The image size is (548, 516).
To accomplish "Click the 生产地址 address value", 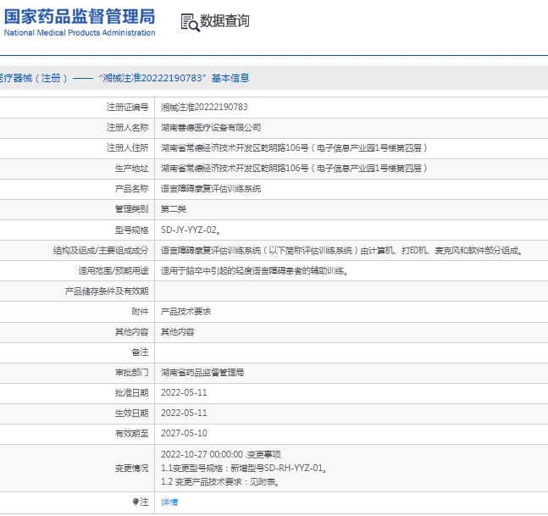I will click(x=294, y=169).
